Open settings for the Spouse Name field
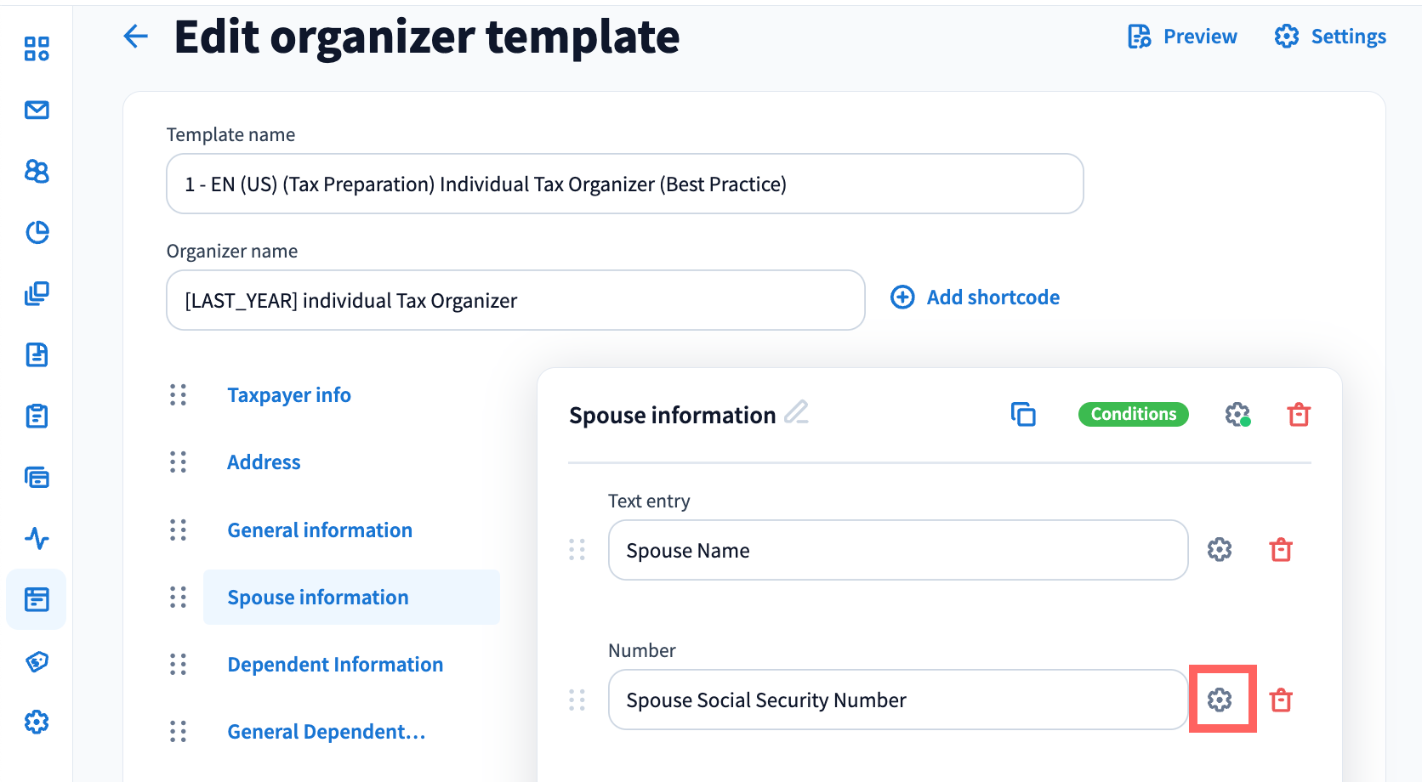 point(1220,550)
